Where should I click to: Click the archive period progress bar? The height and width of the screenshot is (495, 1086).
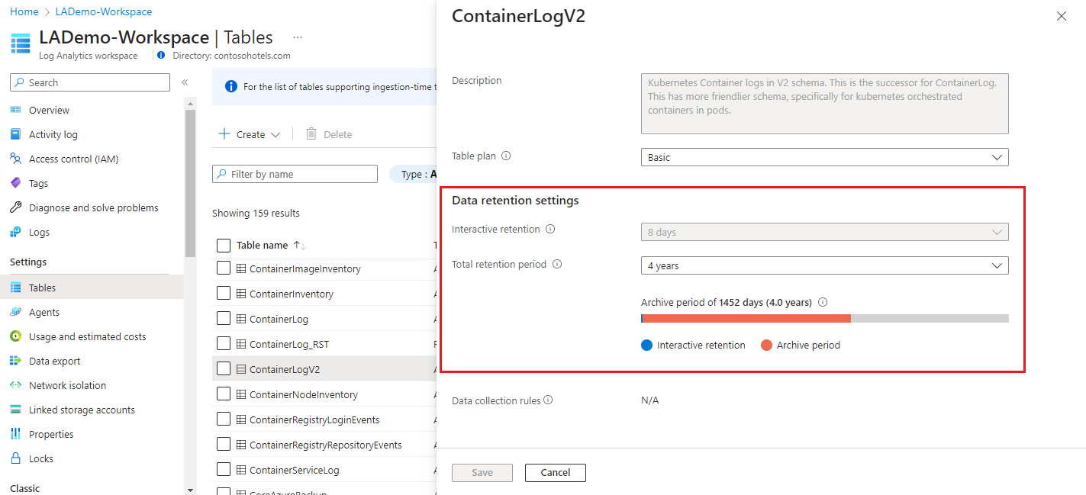824,318
